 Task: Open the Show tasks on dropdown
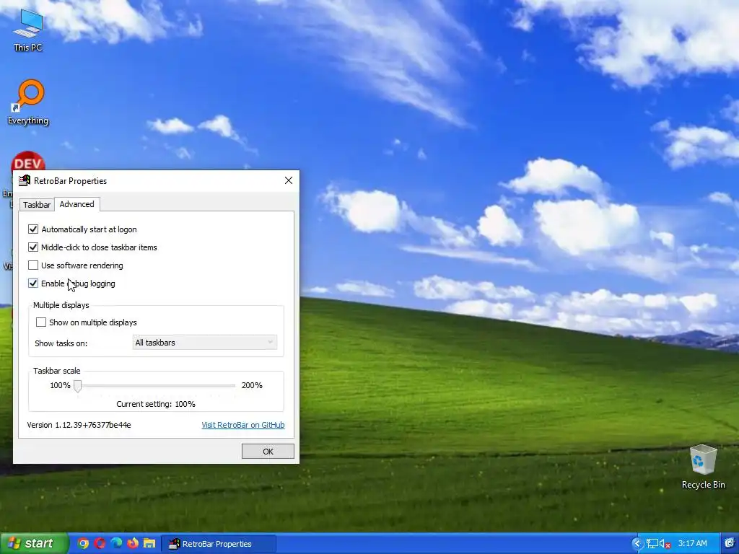(204, 343)
